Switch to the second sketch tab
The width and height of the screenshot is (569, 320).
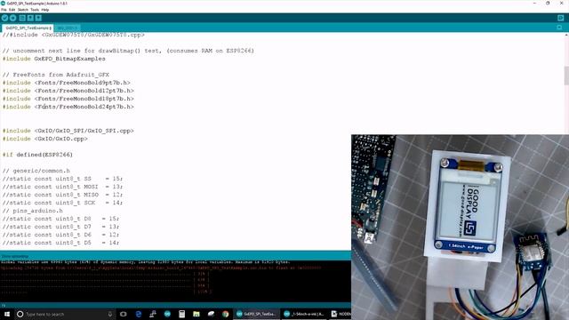pos(68,28)
